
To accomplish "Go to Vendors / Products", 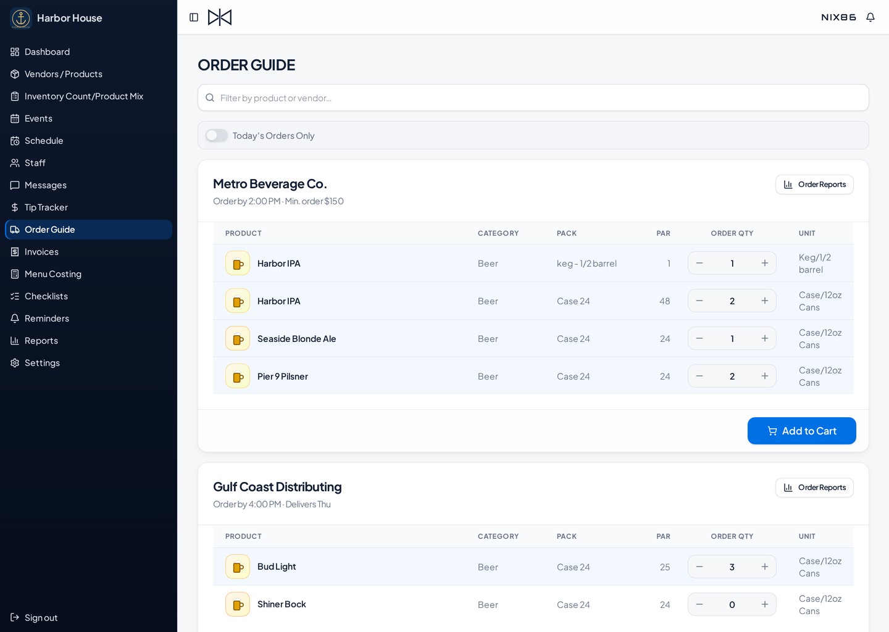I will coord(88,74).
